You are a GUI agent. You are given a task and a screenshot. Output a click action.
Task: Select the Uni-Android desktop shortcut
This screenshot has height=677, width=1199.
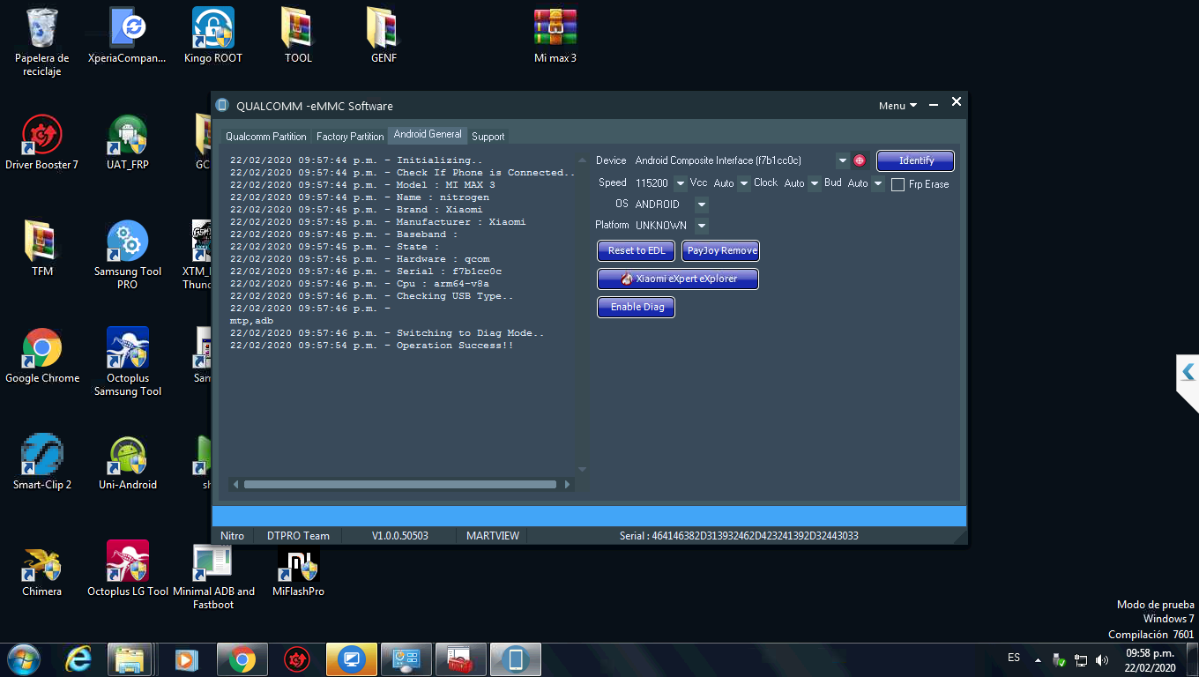coord(128,463)
